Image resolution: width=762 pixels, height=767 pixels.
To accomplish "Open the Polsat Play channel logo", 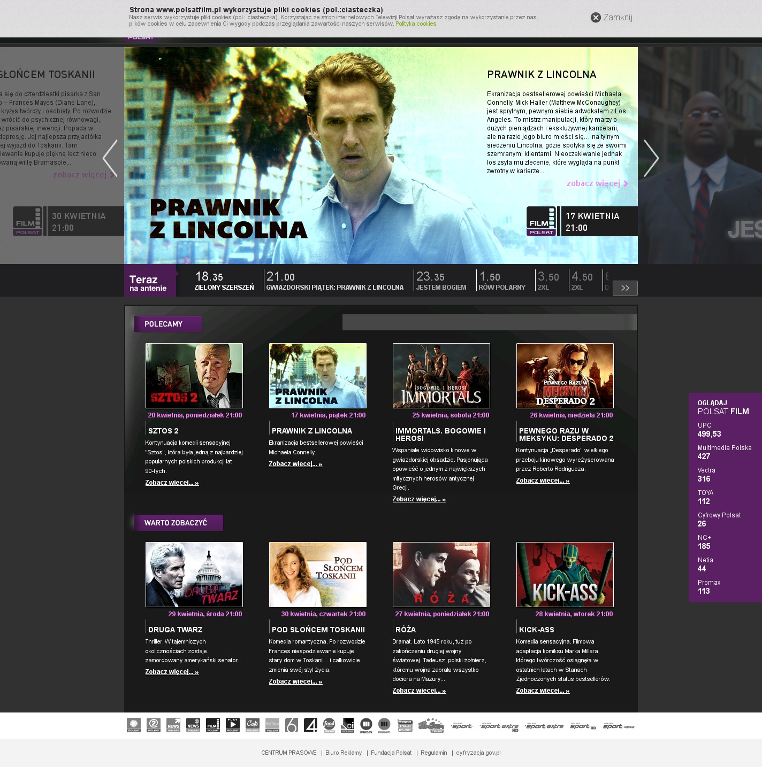I will tap(233, 725).
